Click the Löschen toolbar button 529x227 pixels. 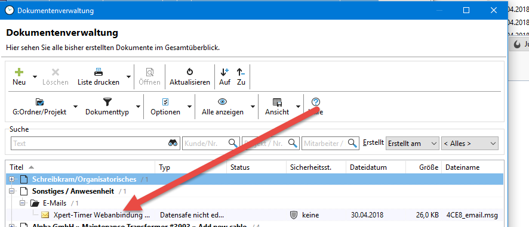[56, 77]
